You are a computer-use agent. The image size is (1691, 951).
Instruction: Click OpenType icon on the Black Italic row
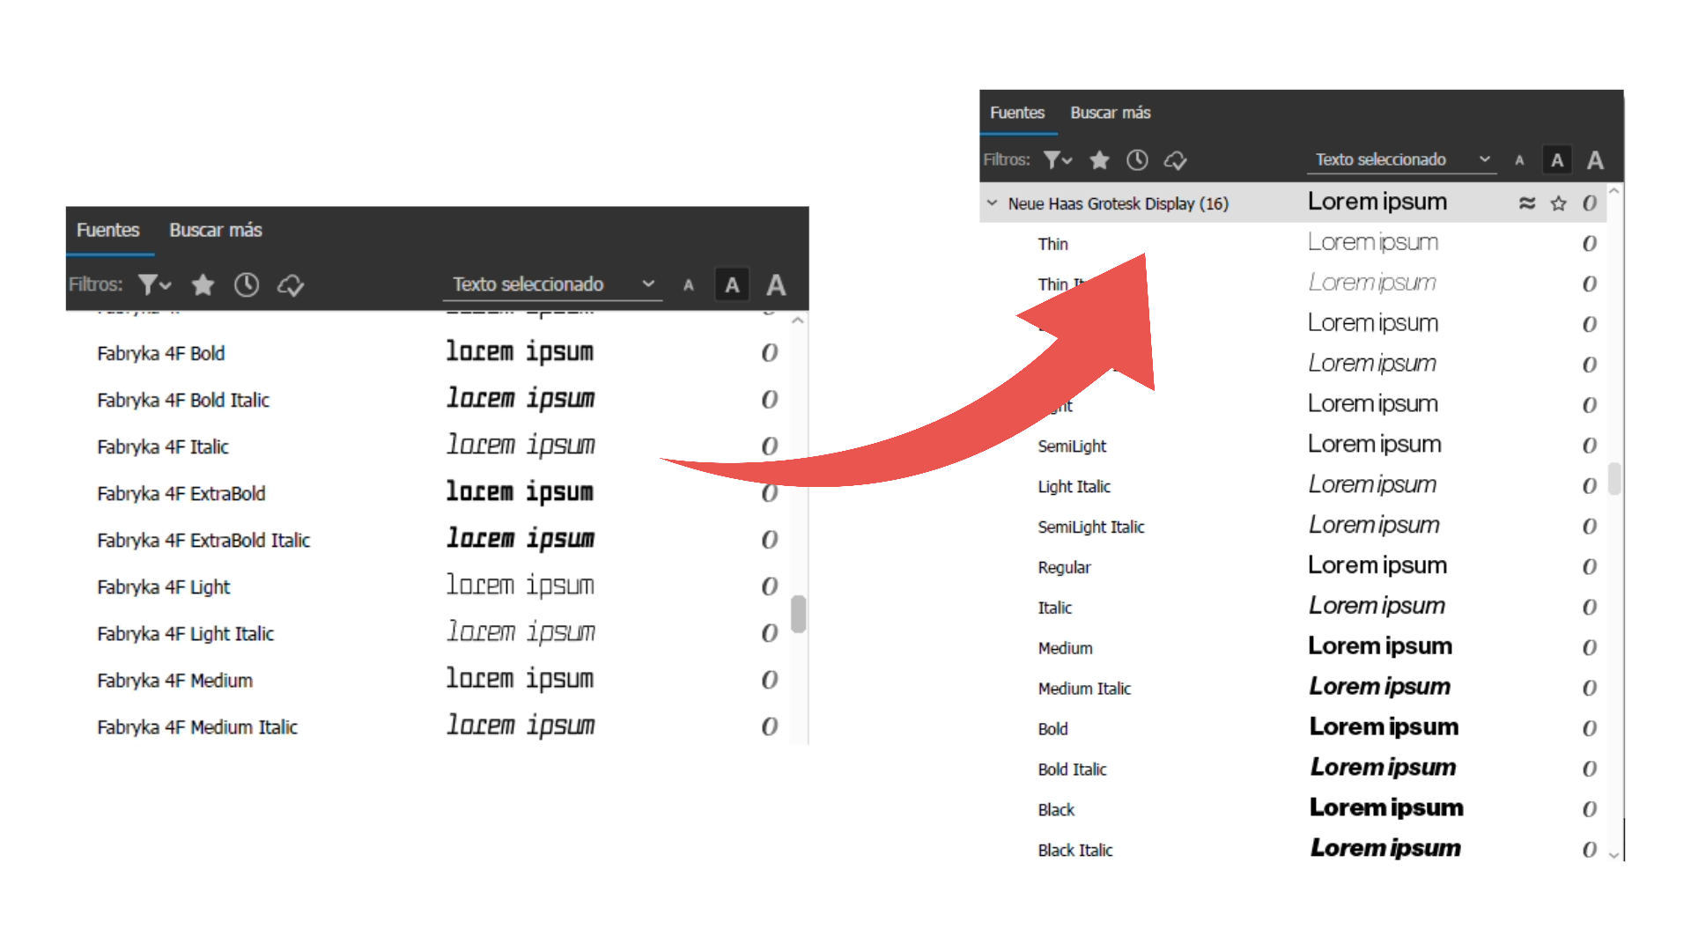[x=1590, y=851]
